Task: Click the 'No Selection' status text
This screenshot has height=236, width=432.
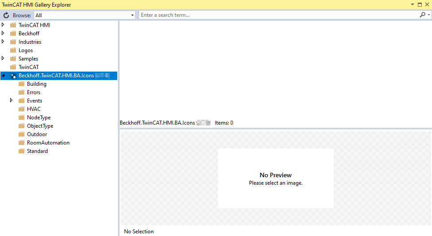Action: point(139,232)
